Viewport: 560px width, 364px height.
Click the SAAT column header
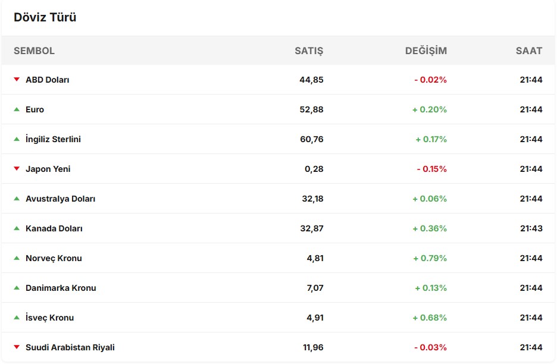[528, 51]
